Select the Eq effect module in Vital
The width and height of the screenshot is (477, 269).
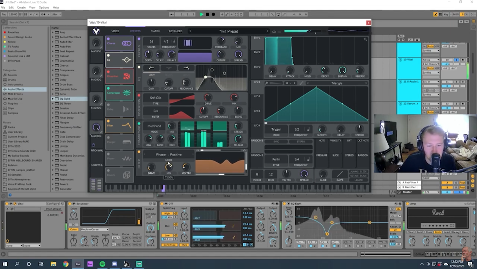[119, 60]
